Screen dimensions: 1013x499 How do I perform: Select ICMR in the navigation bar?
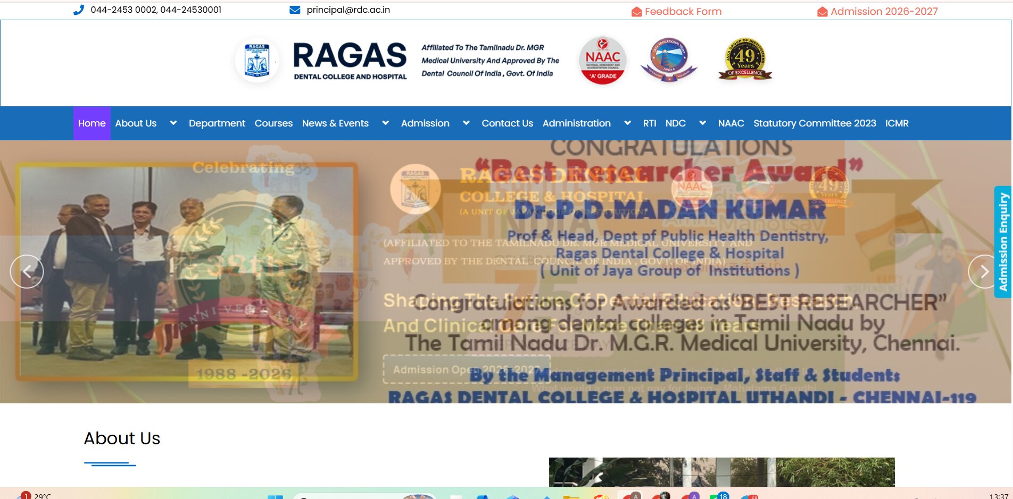point(897,123)
